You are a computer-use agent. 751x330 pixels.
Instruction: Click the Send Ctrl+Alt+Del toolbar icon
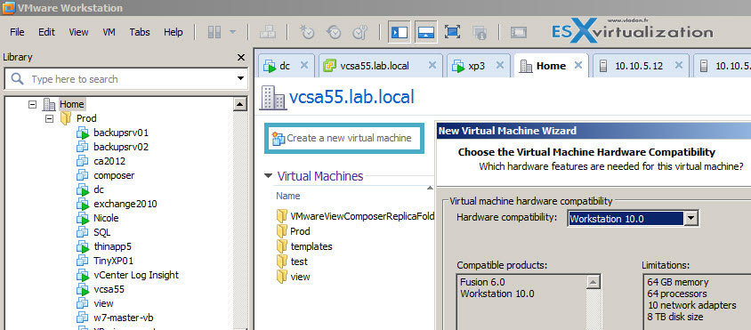pos(268,32)
